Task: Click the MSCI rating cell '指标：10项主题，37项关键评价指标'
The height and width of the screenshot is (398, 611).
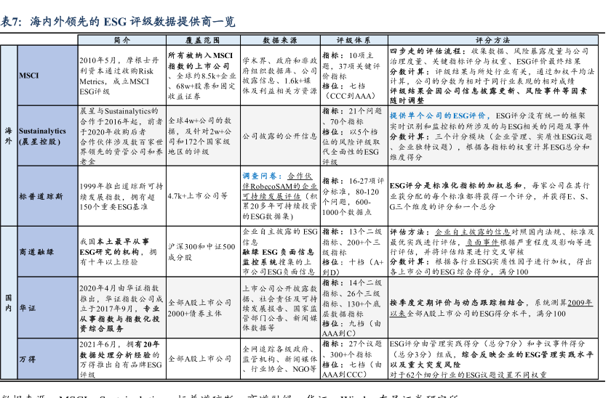Action: pos(354,76)
